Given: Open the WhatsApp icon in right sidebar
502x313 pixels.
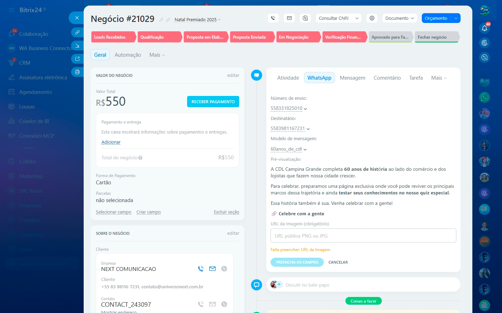Looking at the screenshot, I should [485, 97].
